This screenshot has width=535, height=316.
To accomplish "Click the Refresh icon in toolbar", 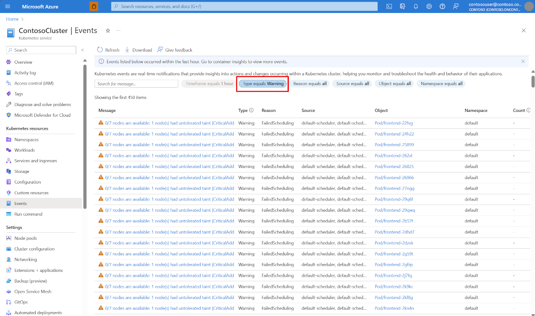I will pyautogui.click(x=100, y=50).
